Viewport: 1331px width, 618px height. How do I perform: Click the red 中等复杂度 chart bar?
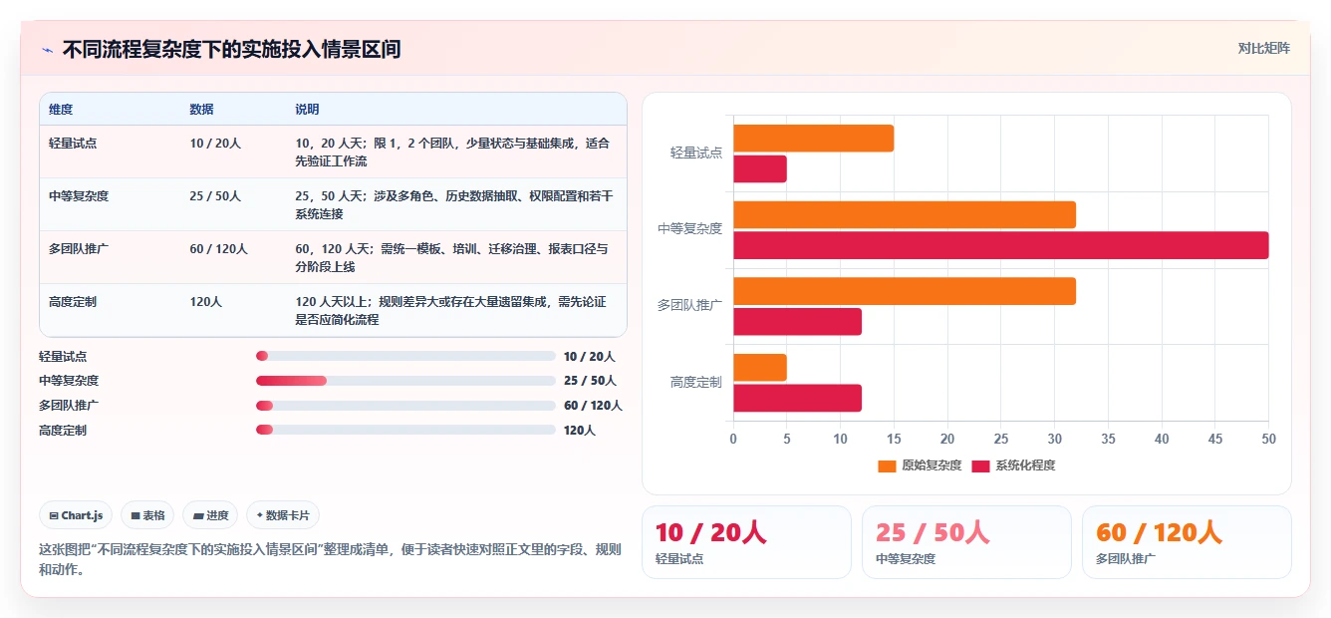tap(1001, 245)
